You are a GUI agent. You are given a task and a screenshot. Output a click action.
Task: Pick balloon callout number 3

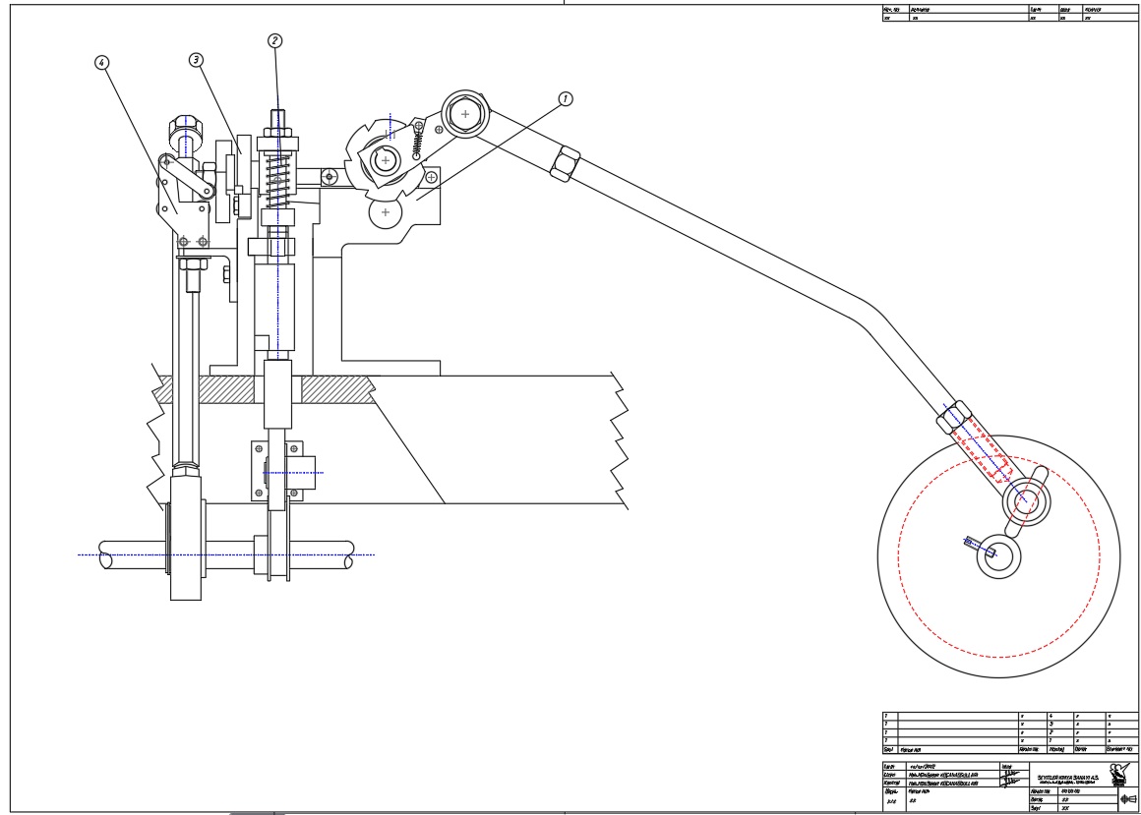coord(196,60)
